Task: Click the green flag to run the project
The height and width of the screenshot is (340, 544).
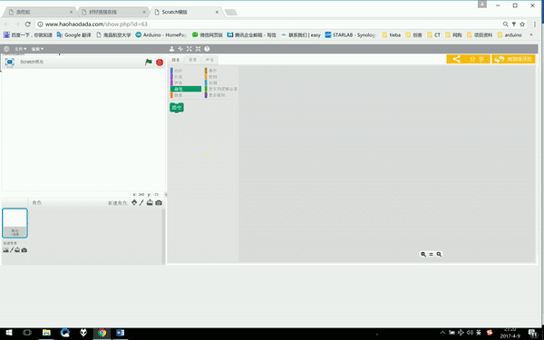Action: [149, 62]
